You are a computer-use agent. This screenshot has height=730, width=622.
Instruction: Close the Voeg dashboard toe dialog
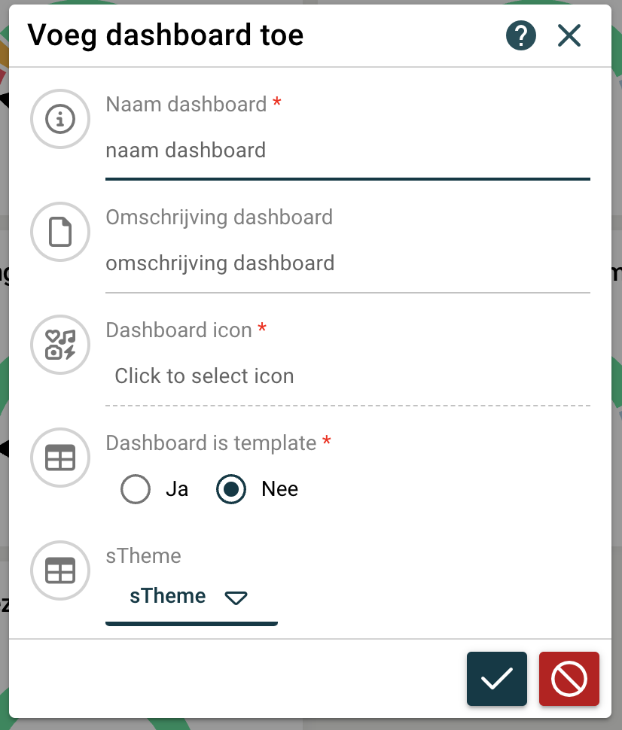(x=569, y=35)
